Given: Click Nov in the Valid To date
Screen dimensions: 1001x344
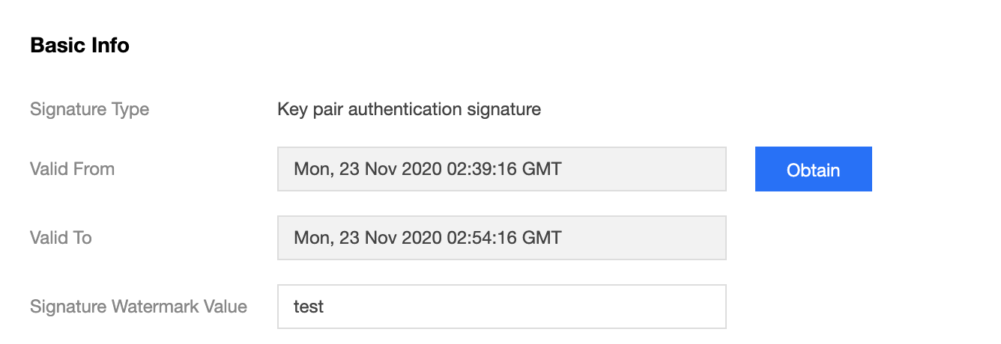Looking at the screenshot, I should (381, 238).
